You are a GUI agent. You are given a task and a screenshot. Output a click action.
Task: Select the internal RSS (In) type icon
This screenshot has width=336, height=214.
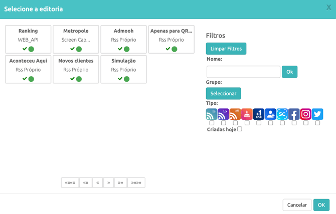pyautogui.click(x=212, y=114)
